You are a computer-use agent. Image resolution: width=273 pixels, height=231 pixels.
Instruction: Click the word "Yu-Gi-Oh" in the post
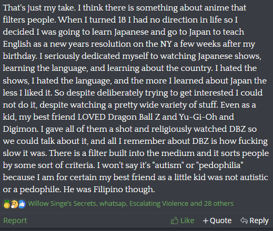[x=198, y=117]
